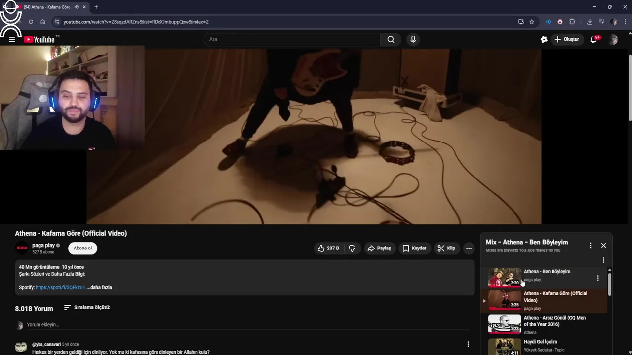Open the blue sound extension icon in toolbar
632x355 pixels.
[x=548, y=22]
